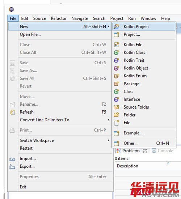Click the Import icon in File menu

(x=12, y=159)
